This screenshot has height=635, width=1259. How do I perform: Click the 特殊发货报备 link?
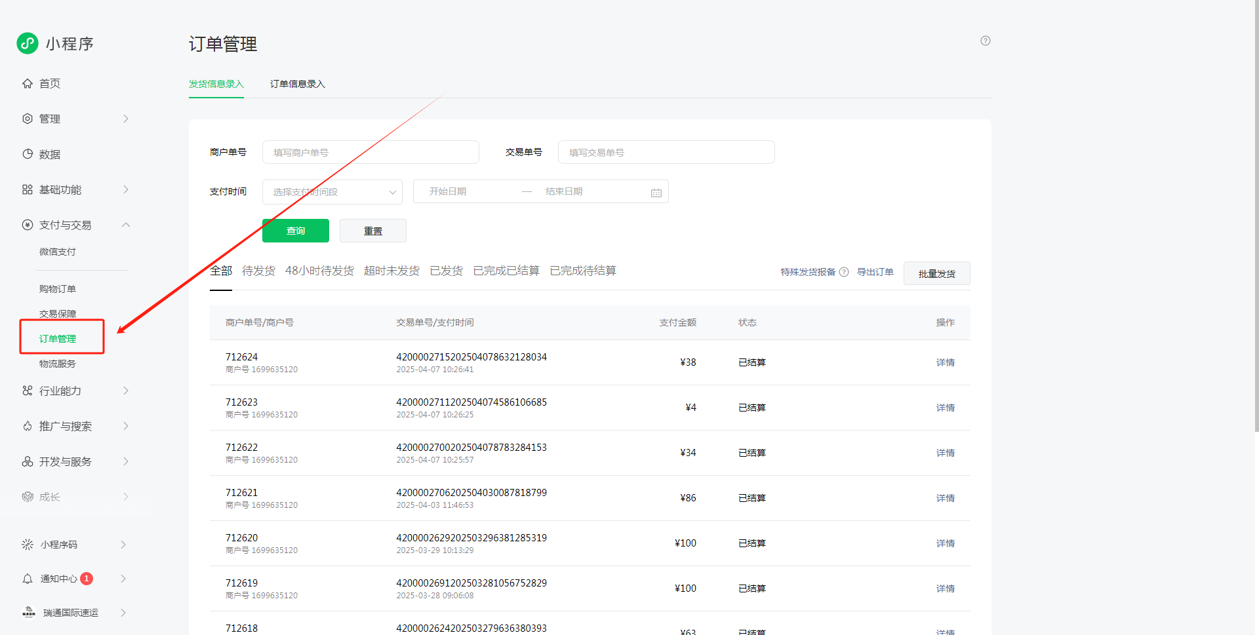808,272
